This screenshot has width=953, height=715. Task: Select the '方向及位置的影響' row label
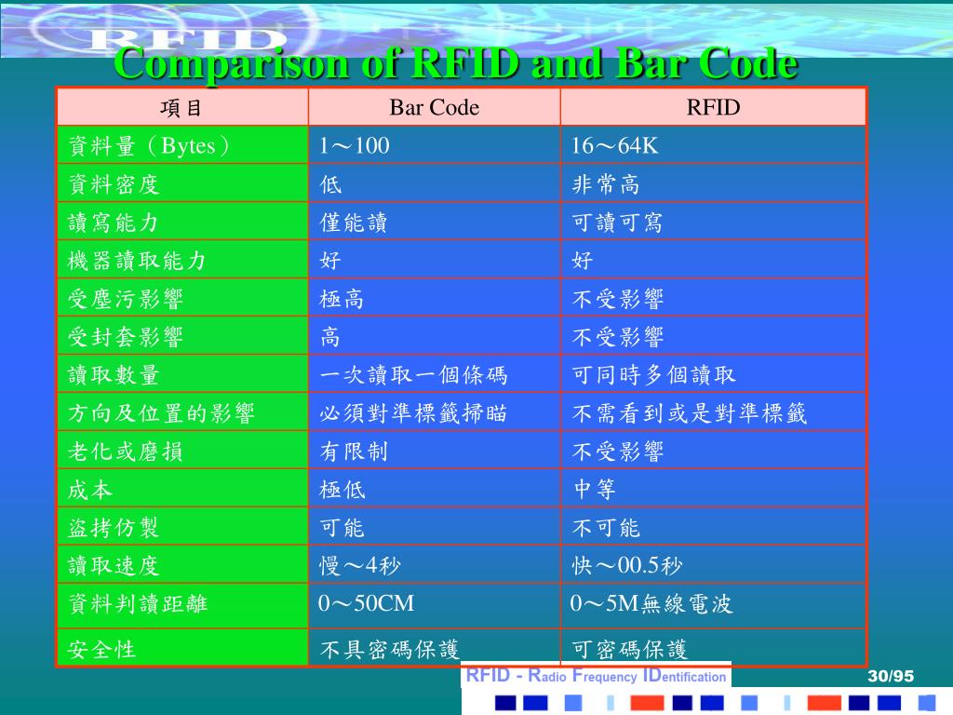[182, 413]
